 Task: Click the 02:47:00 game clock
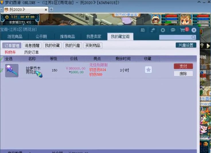click(x=28, y=17)
